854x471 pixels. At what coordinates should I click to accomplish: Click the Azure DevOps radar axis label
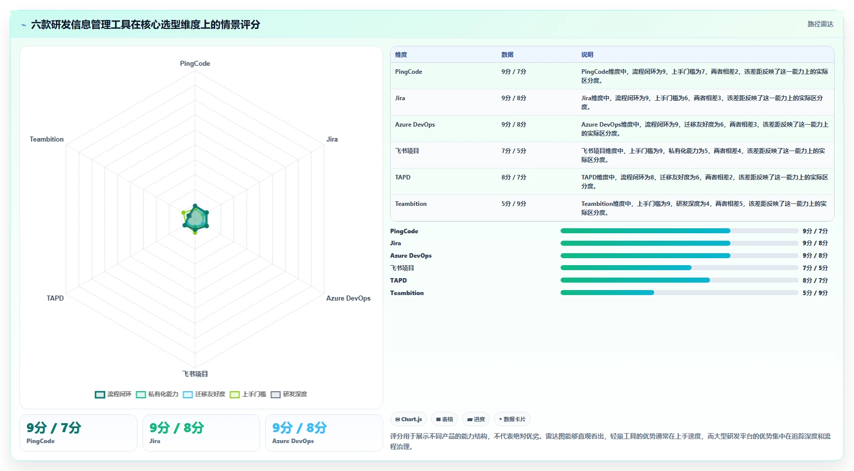(x=348, y=298)
